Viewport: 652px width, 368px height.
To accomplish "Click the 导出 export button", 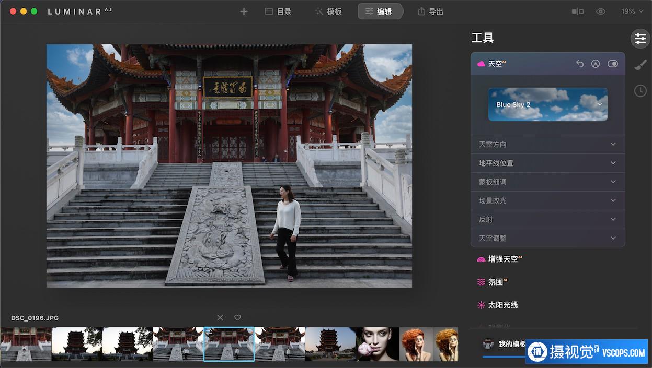I will (x=430, y=11).
